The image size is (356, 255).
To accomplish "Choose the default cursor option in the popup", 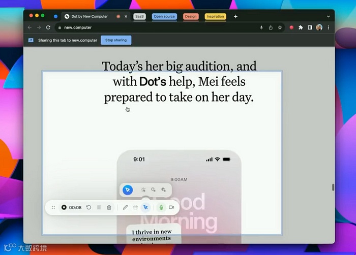I will pos(128,189).
